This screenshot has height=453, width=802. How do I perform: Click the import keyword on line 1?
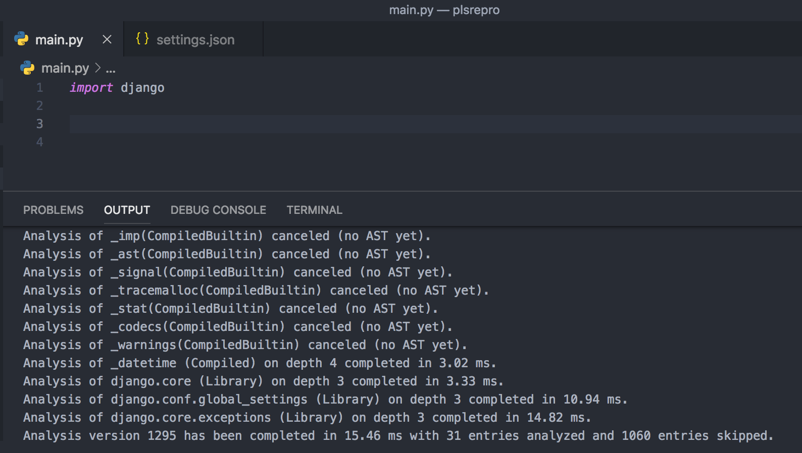91,88
